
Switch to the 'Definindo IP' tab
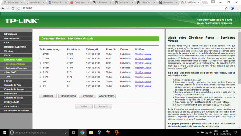[124, 3]
